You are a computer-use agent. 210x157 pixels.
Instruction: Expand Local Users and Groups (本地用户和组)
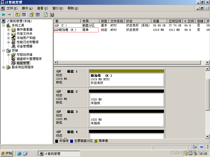coord(9,38)
